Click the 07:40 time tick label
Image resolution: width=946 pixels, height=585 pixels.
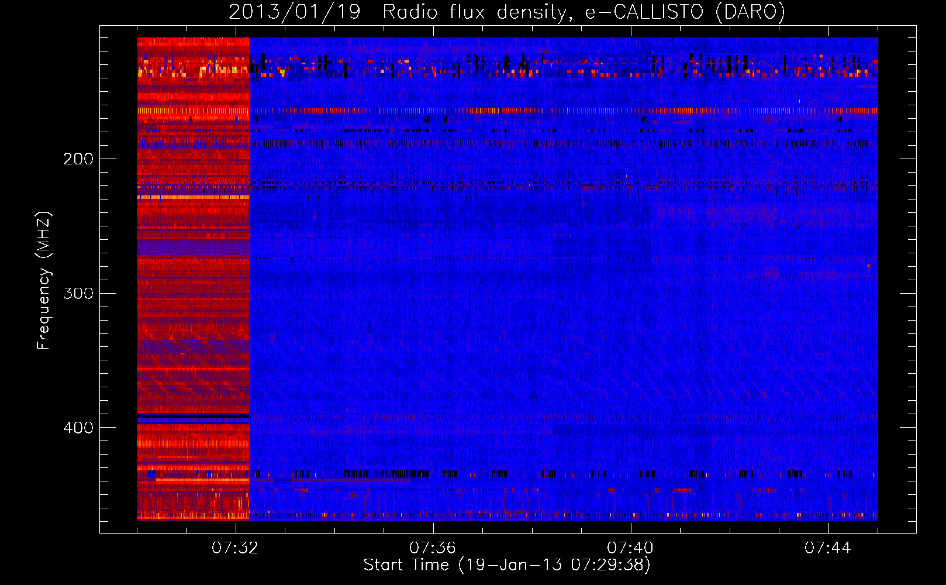pos(630,548)
